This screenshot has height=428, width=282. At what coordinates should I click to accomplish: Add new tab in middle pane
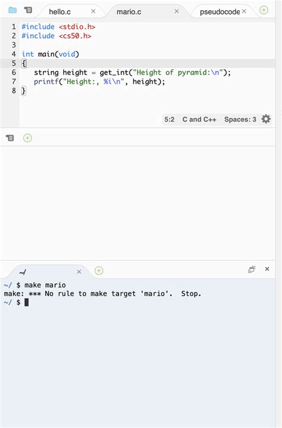pyautogui.click(x=27, y=138)
